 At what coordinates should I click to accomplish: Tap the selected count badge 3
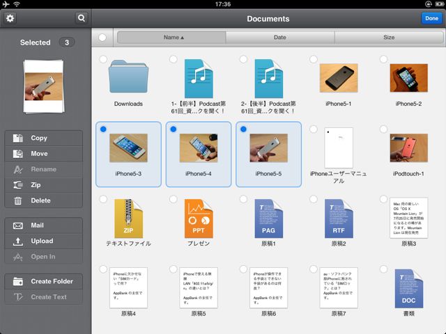pos(67,42)
